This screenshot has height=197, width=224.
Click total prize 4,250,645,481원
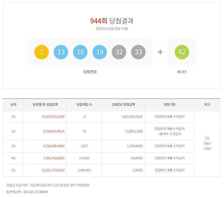point(54,131)
